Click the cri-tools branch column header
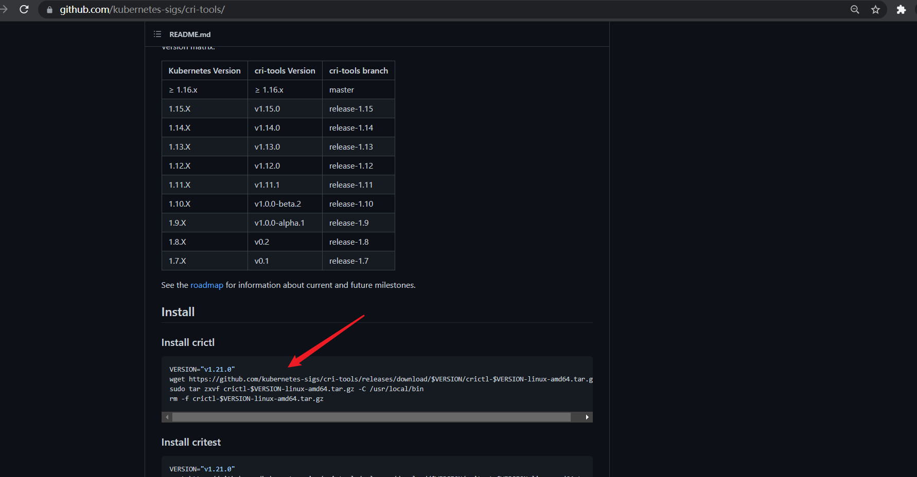This screenshot has width=917, height=477. [x=359, y=70]
